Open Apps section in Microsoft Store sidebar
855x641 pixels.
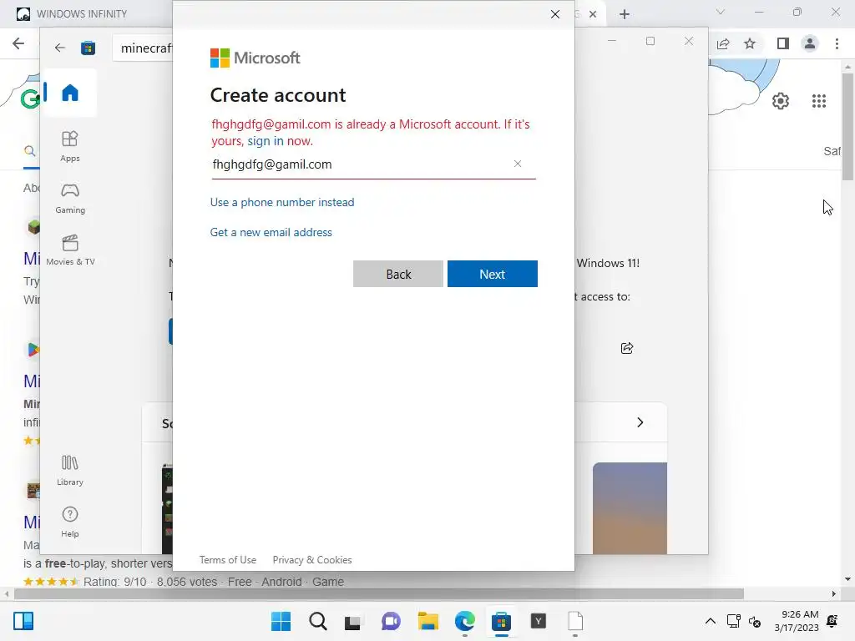(70, 146)
